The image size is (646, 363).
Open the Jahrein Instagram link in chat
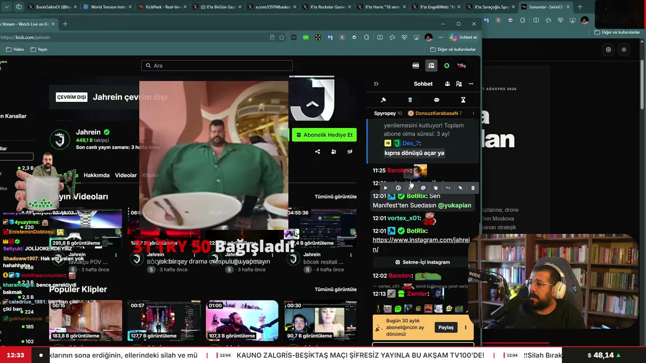point(421,245)
